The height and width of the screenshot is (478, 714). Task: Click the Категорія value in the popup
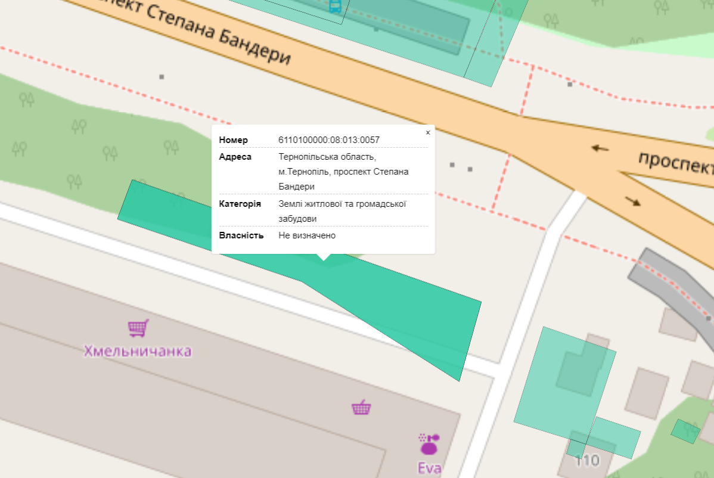point(342,211)
